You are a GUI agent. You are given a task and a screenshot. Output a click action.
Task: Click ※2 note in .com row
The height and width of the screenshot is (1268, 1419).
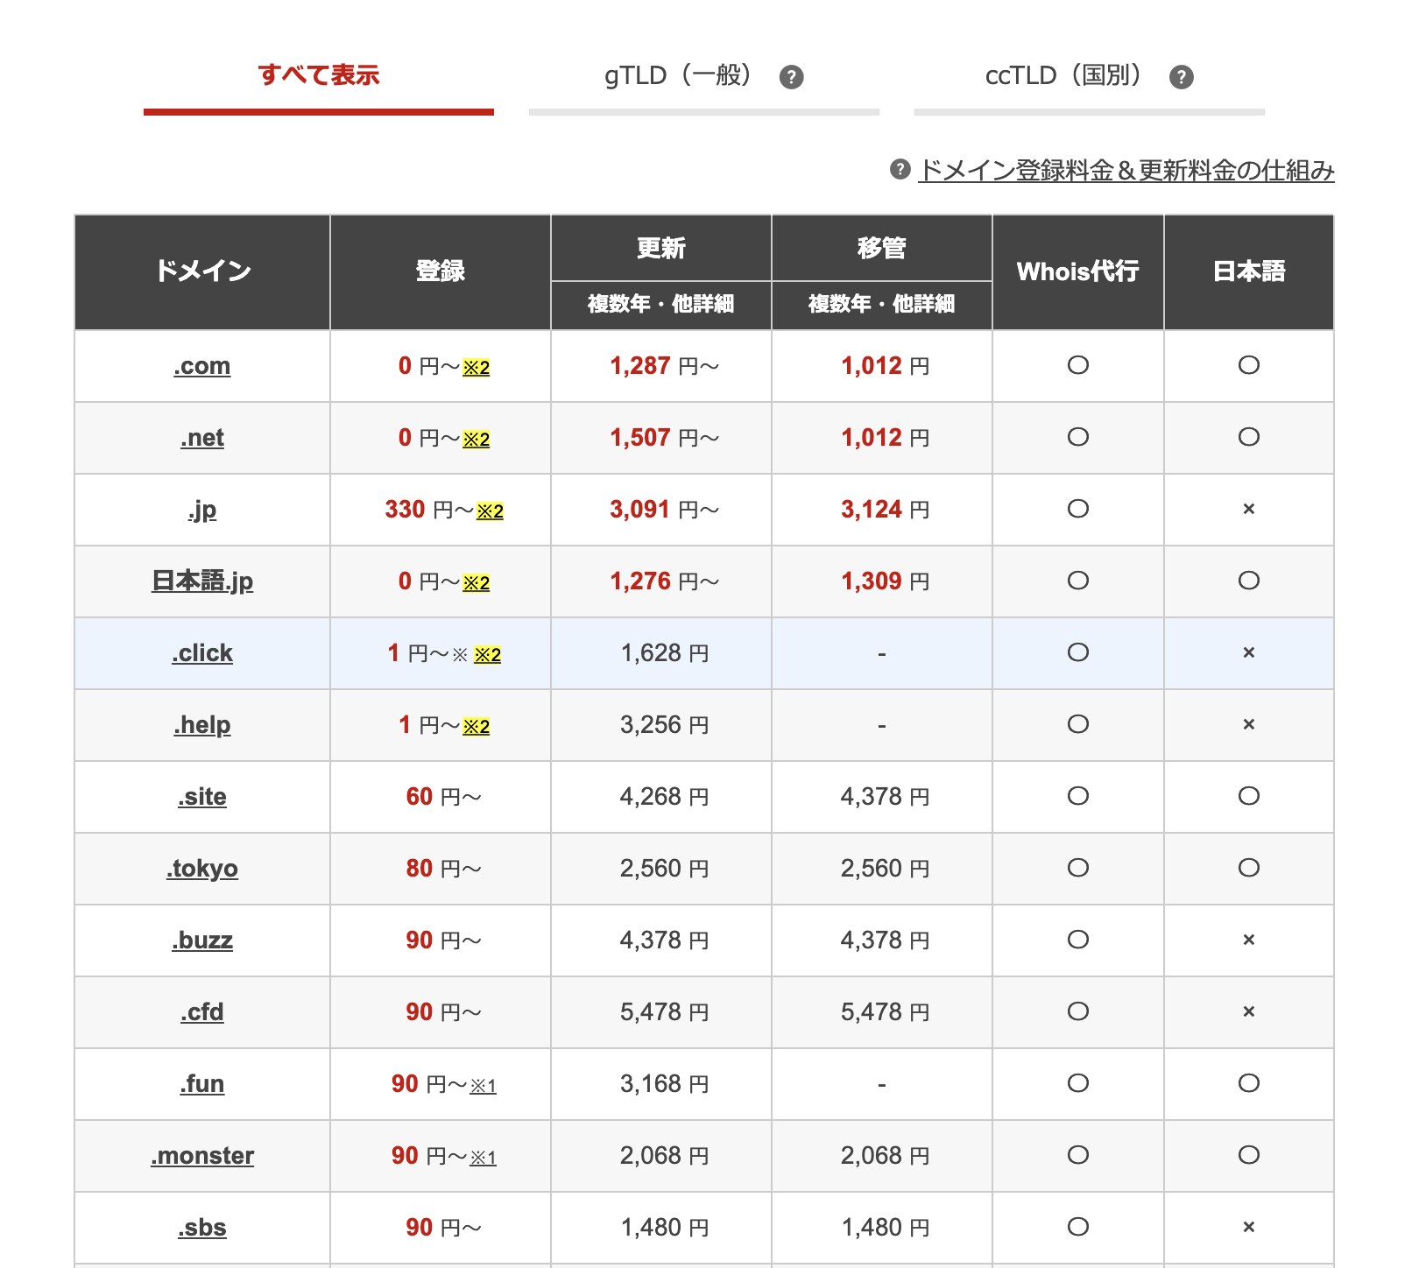pyautogui.click(x=477, y=368)
